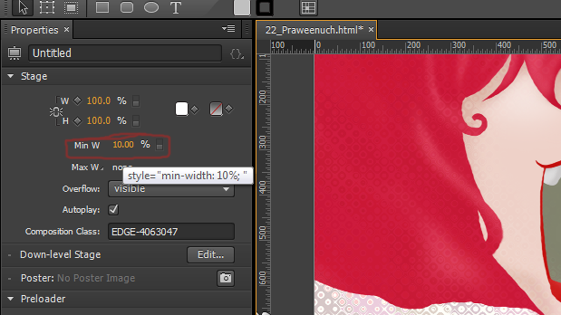Viewport: 561px width, 315px height.
Task: Open the stage border color swatch with red slash
Action: pos(216,109)
